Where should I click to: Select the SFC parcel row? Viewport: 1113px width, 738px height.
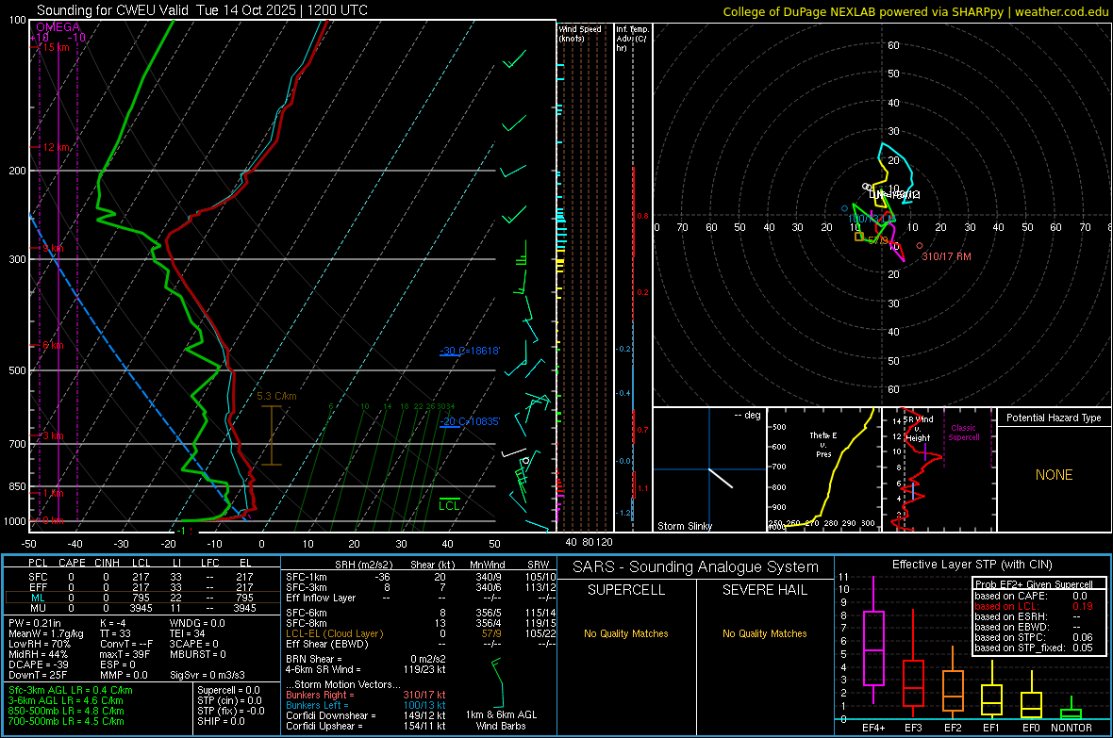point(141,577)
